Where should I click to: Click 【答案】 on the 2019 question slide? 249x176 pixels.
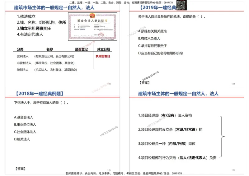click(144, 82)
